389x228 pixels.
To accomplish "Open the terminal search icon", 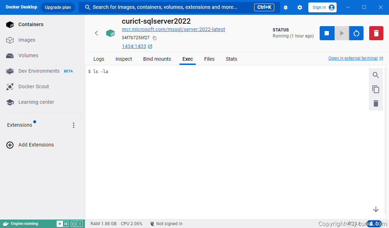I will [x=376, y=75].
